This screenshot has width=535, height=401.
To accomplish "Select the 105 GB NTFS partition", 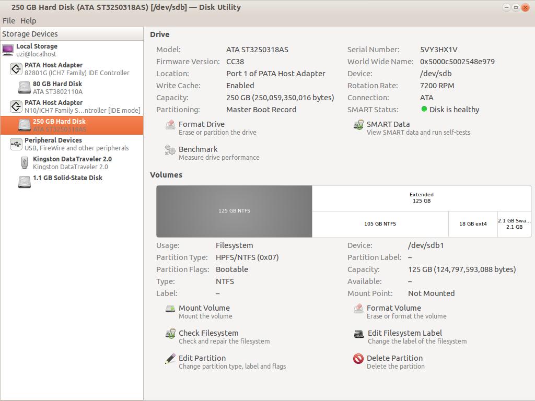I will pyautogui.click(x=380, y=224).
